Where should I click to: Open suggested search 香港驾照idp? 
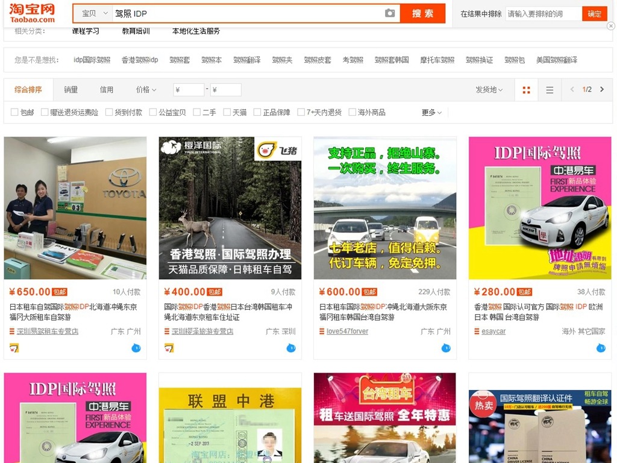pos(140,60)
